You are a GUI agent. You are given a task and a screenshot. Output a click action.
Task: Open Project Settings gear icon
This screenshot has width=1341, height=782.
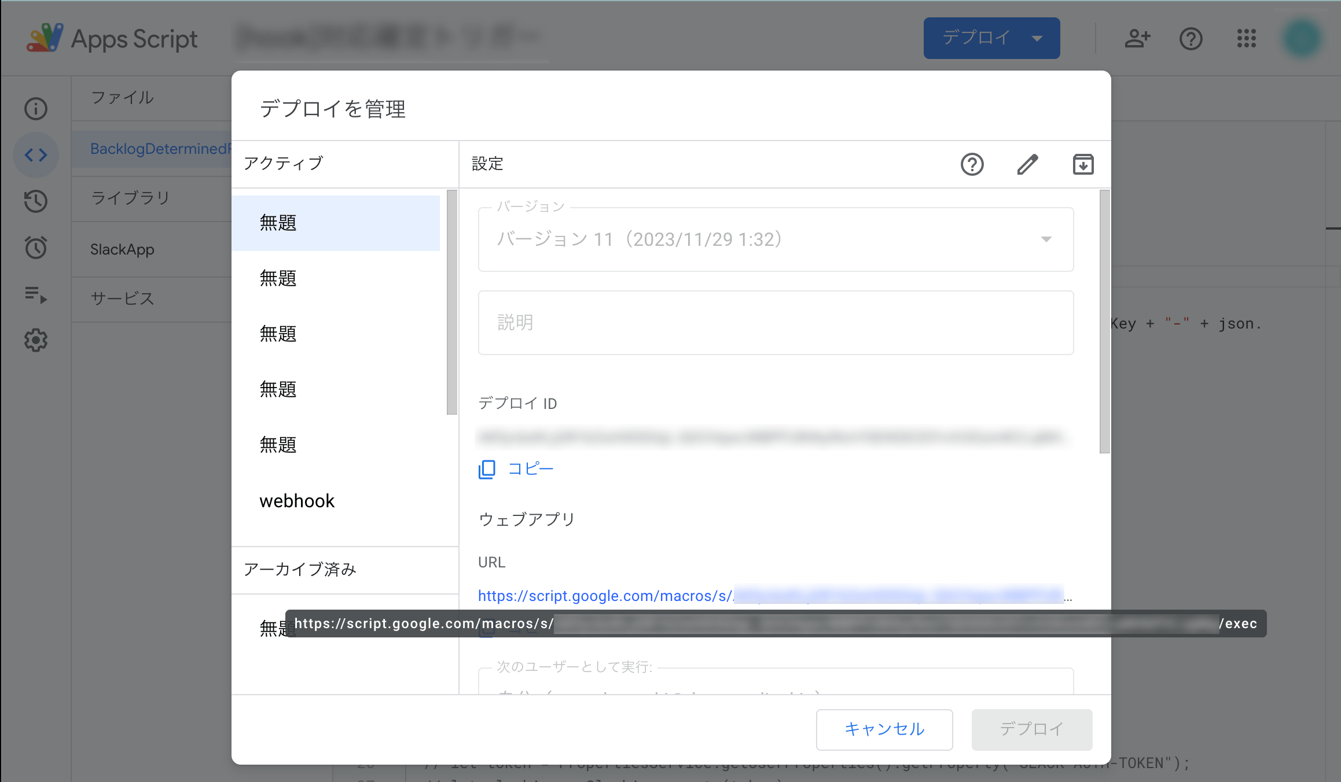(x=36, y=341)
